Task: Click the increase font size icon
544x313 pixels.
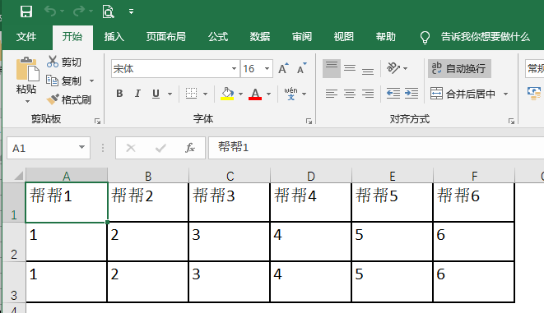Action: (283, 68)
